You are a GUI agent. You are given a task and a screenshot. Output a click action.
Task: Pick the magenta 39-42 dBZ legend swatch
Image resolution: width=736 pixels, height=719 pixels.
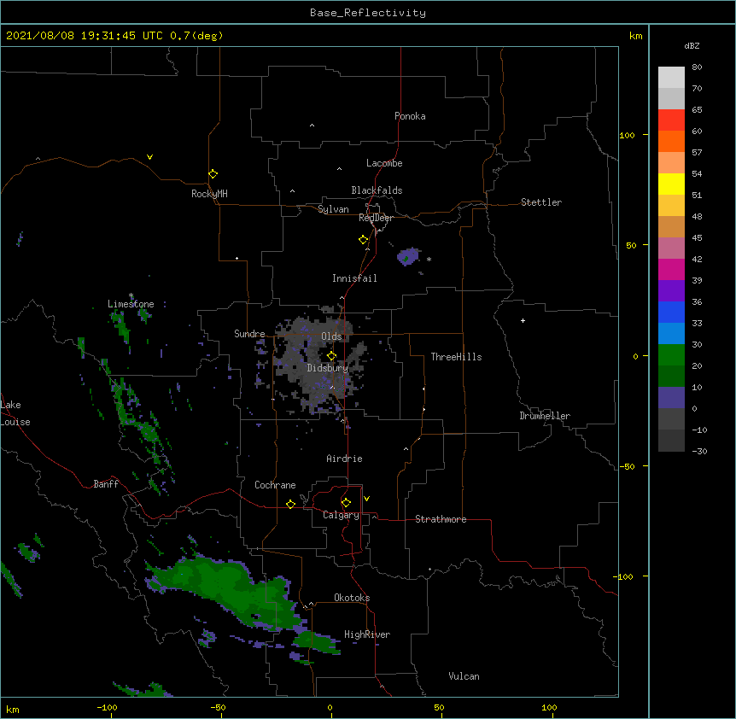tap(671, 269)
